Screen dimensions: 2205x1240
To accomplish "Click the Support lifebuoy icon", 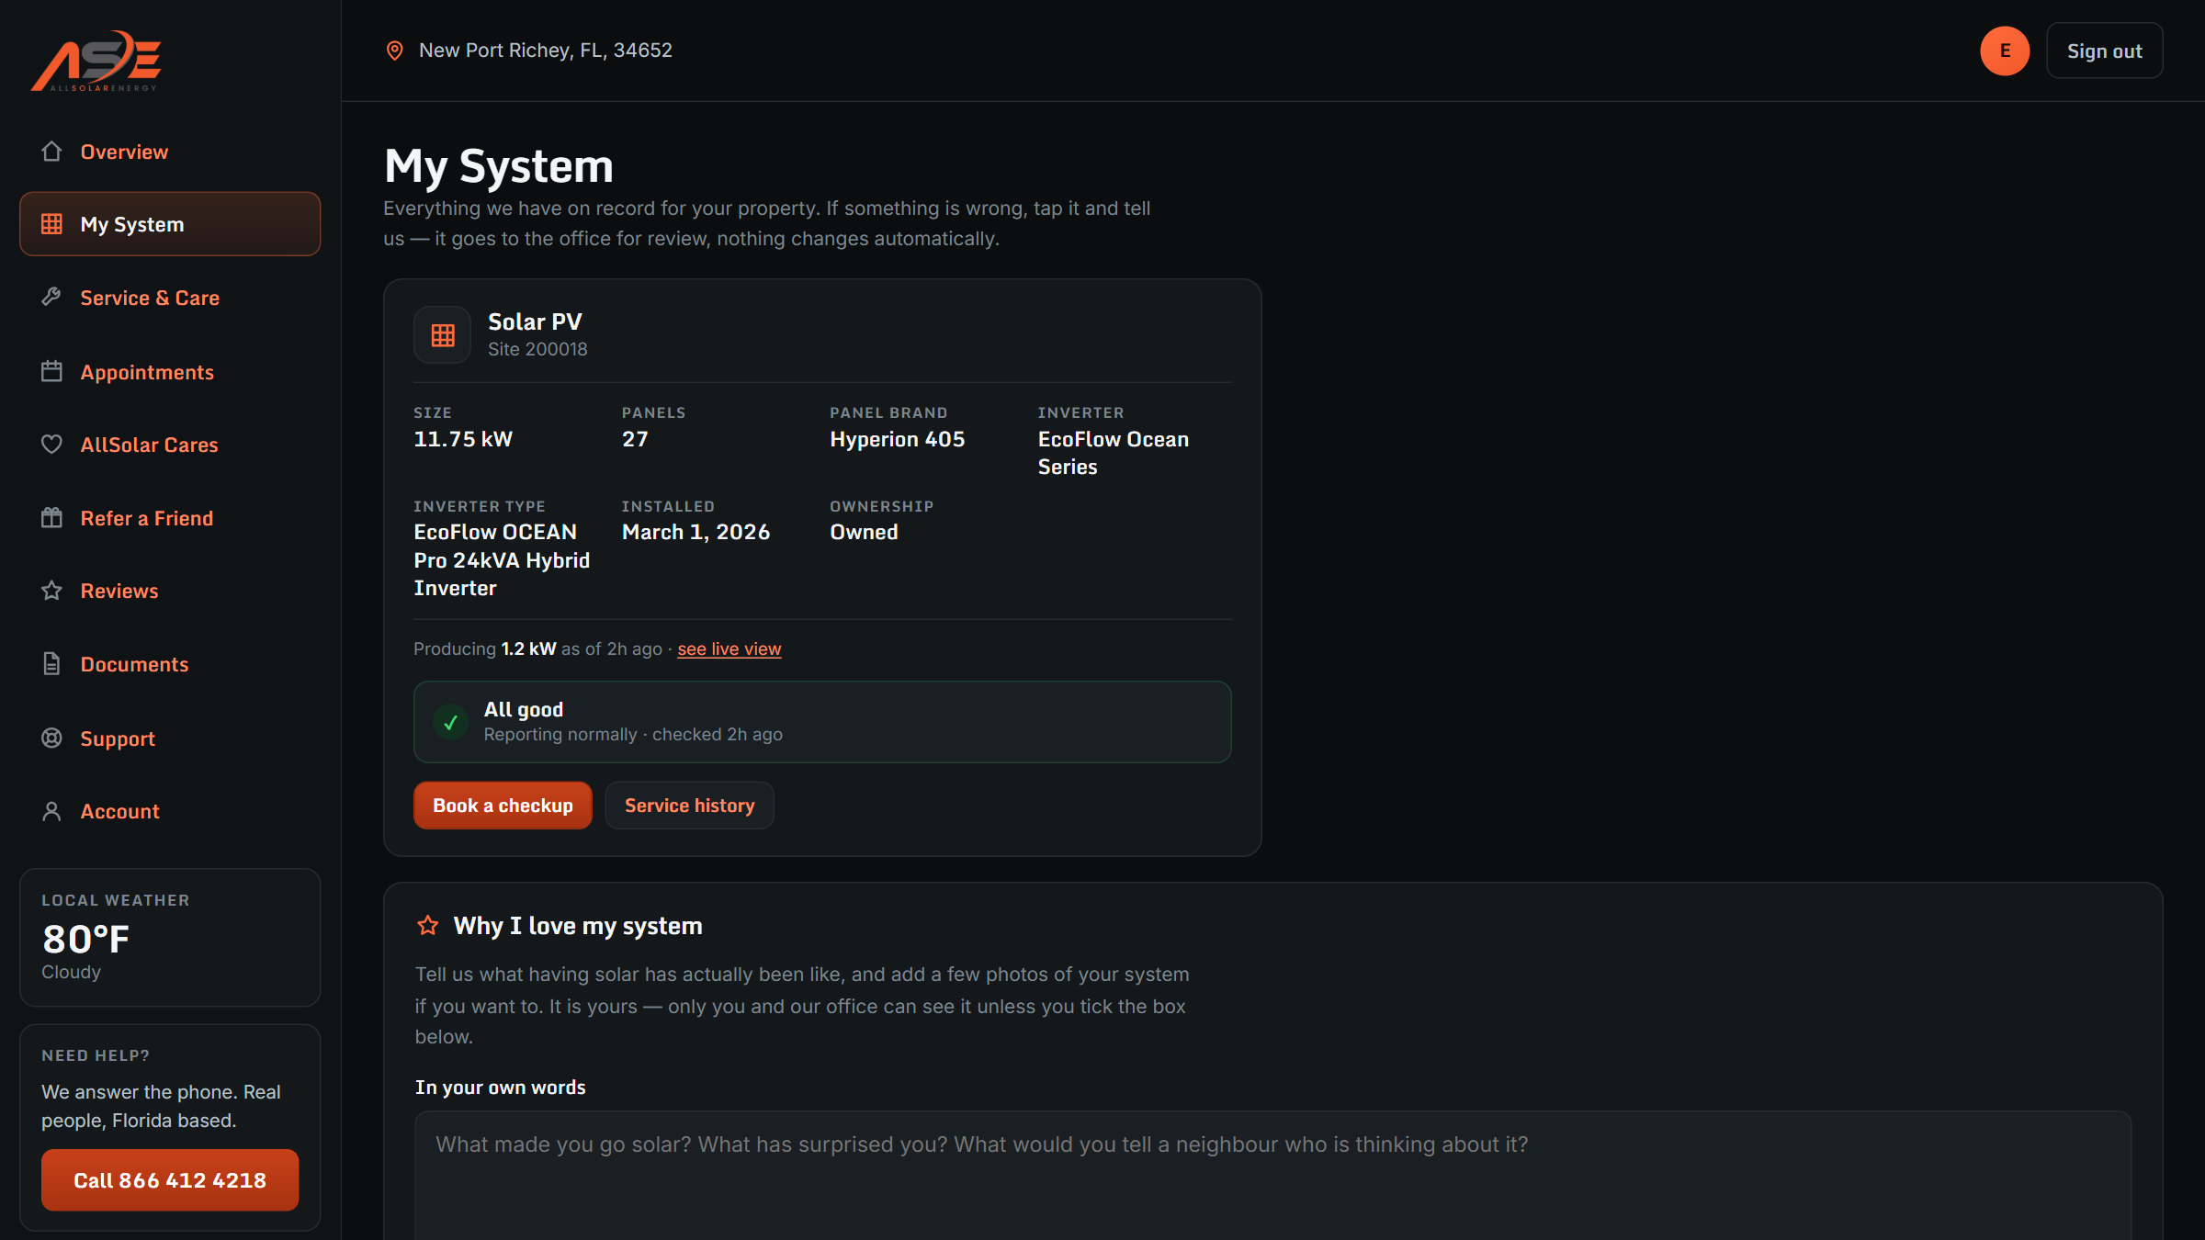I will point(51,738).
